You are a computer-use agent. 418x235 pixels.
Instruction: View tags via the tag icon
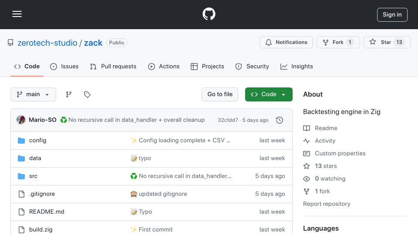coord(87,94)
